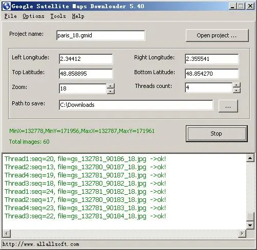
Task: Decrease Threads count with down arrow
Action: coord(237,90)
